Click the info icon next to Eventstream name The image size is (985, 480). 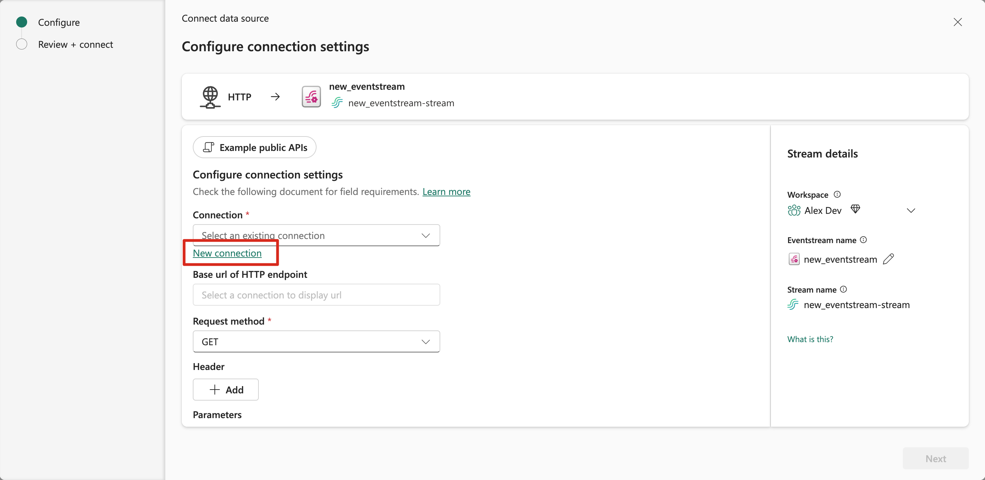point(863,240)
